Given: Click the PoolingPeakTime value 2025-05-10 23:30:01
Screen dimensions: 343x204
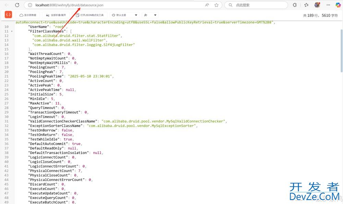Looking at the screenshot, I should coord(90,76).
